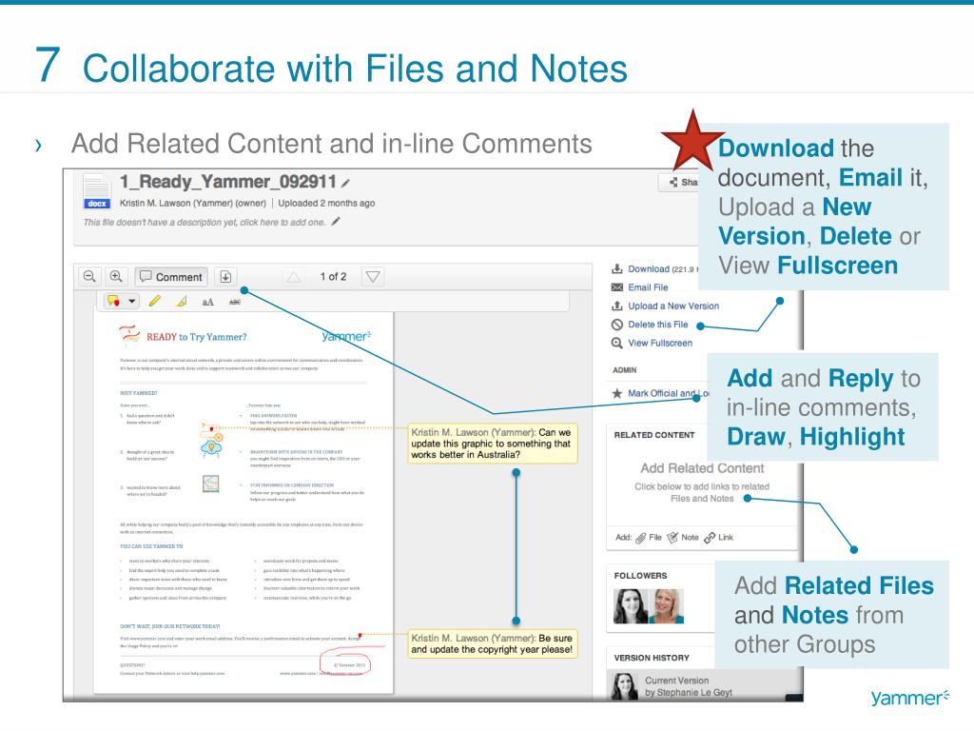Click 'READY to Try Yammer?' document heading

[196, 337]
